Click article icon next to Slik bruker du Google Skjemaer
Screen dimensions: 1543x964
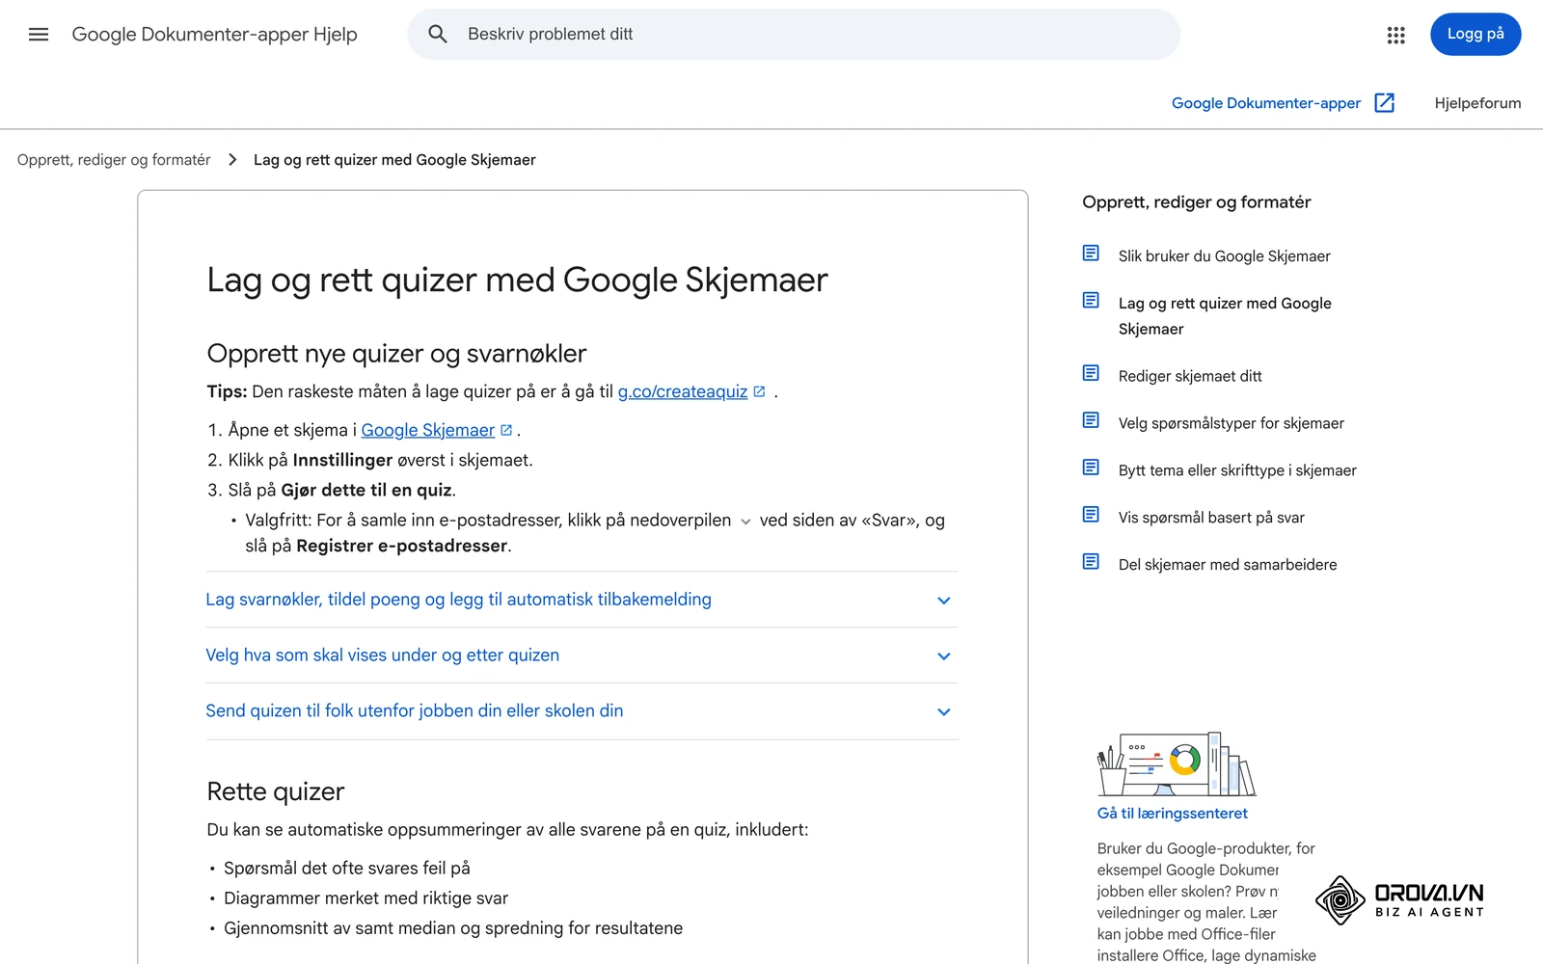coord(1091,254)
